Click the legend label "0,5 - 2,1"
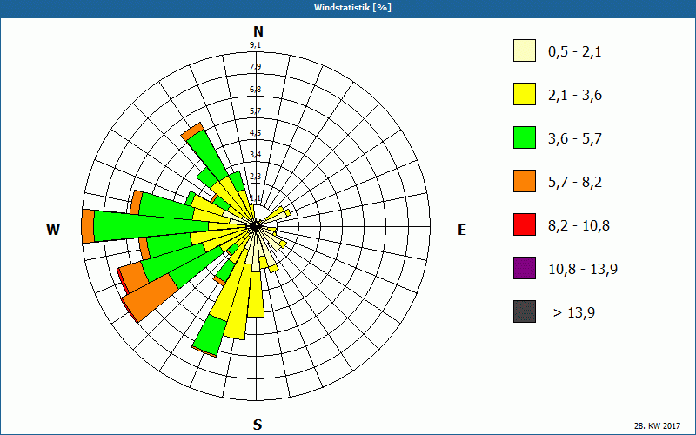This screenshot has width=696, height=435. 575,52
